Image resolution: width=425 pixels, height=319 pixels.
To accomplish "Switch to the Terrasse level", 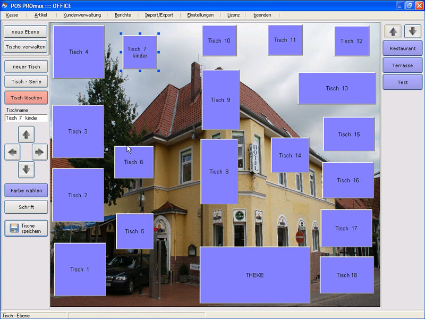I will (x=402, y=65).
